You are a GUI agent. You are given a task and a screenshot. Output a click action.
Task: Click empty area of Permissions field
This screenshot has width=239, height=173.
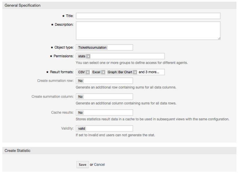(127, 56)
